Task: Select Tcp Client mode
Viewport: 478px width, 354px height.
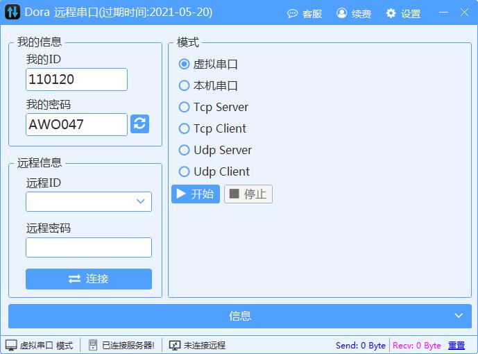Action: pyautogui.click(x=212, y=128)
